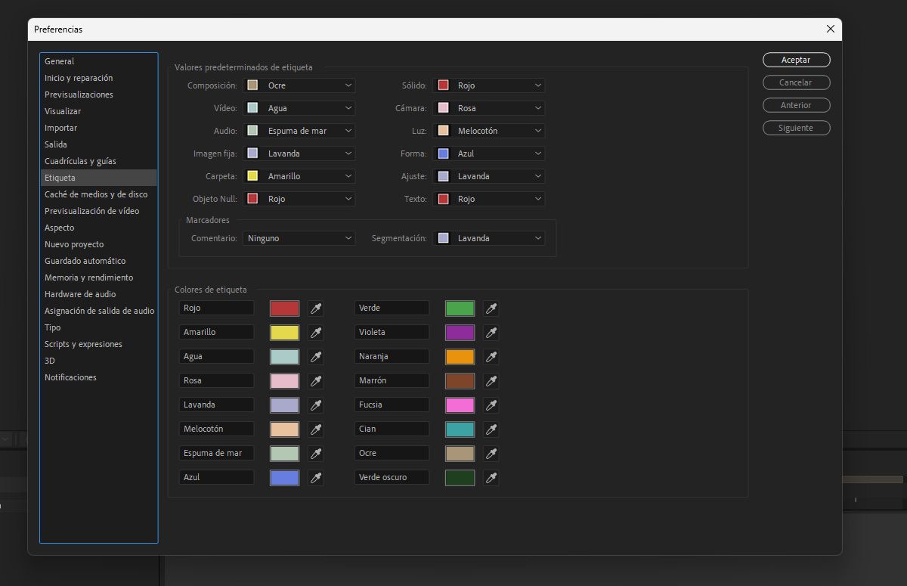Image resolution: width=907 pixels, height=586 pixels.
Task: Expand the Objeto Null label dropdown
Action: 299,199
